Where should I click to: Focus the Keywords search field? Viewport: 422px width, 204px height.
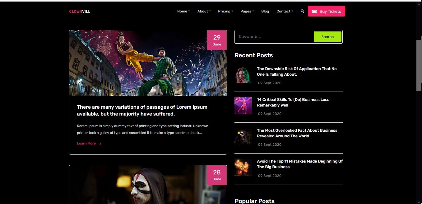pos(274,37)
